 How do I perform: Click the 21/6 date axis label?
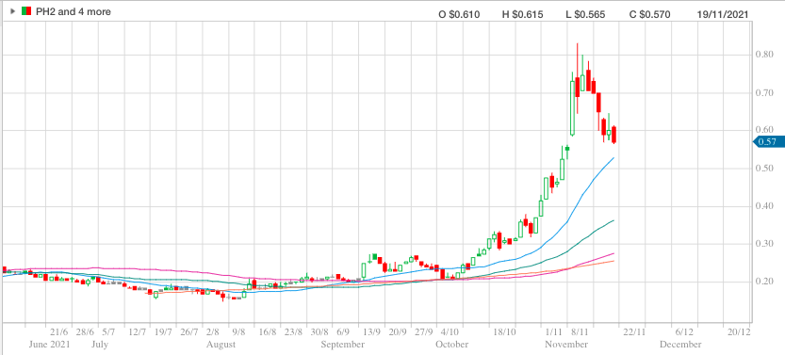click(x=58, y=332)
